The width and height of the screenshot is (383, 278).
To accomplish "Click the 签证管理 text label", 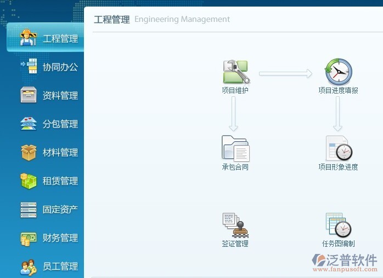I will pos(235,244).
